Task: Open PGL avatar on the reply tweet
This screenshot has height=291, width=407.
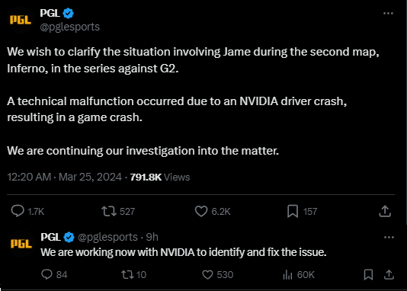Action: pos(21,244)
